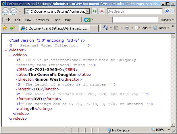The width and height of the screenshot is (177, 134).
Task: Click the xml version declaration line
Action: pyautogui.click(x=47, y=40)
